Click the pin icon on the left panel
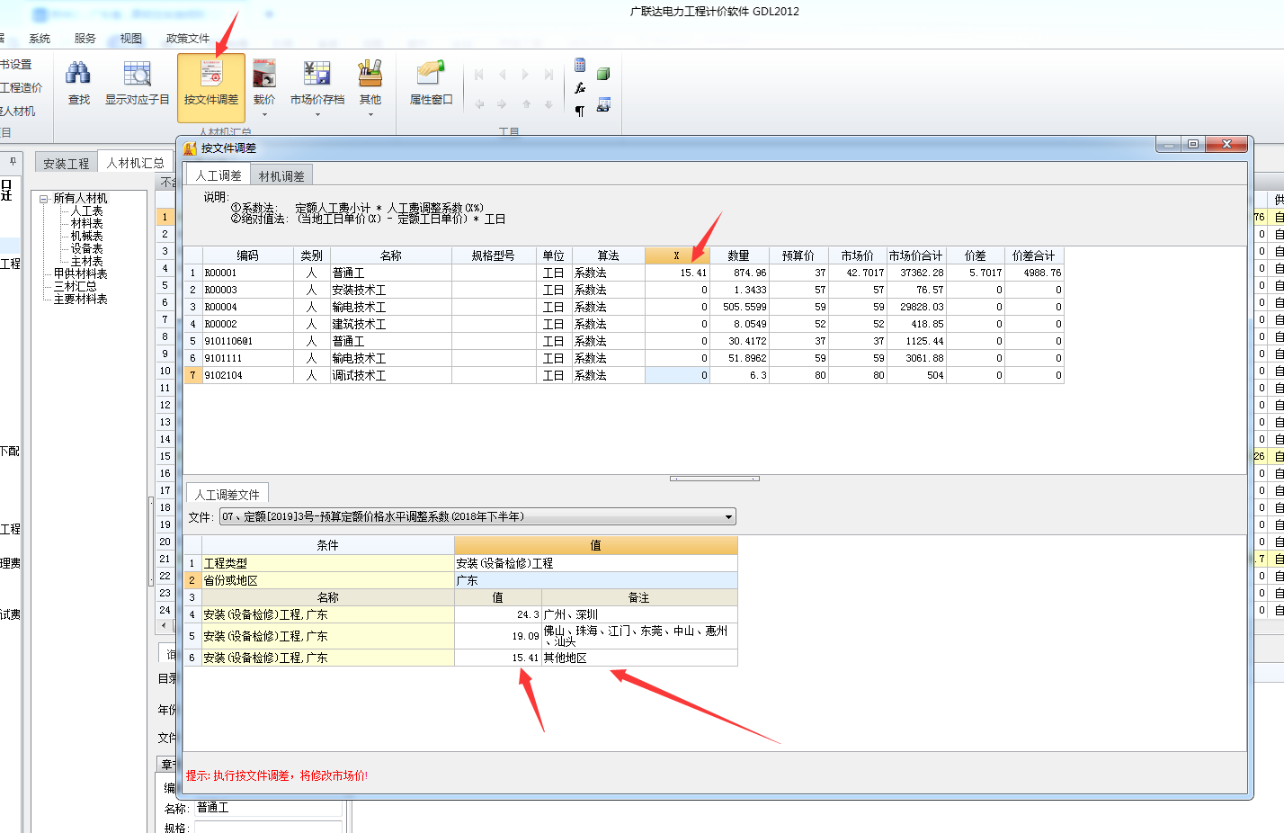 click(x=13, y=162)
